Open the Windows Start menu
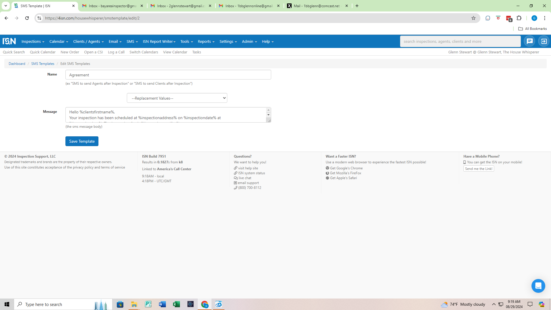Screen dimensions: 551x310 pyautogui.click(x=7, y=304)
